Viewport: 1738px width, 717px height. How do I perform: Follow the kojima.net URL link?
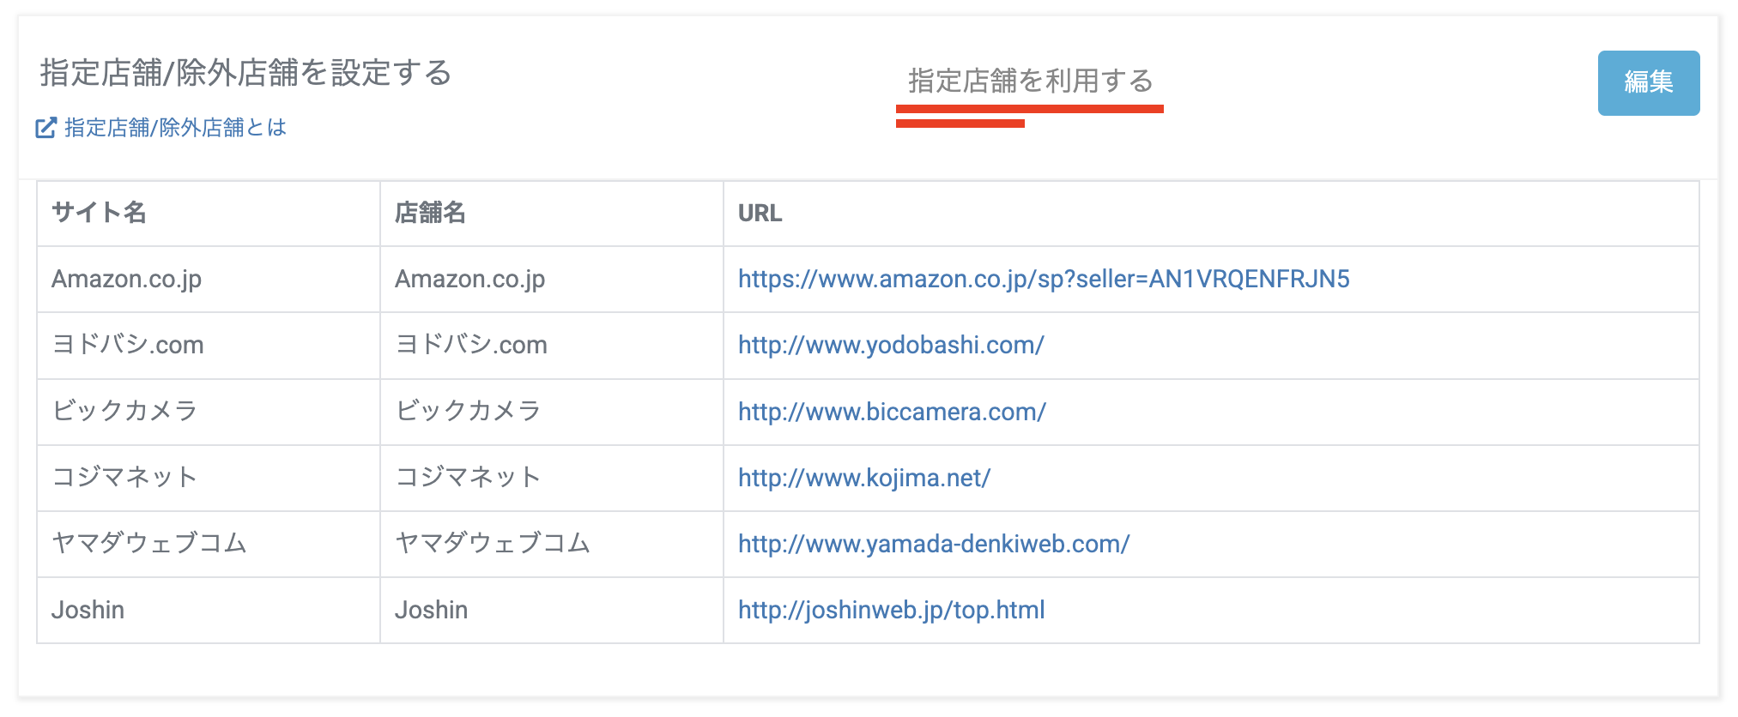click(x=863, y=478)
